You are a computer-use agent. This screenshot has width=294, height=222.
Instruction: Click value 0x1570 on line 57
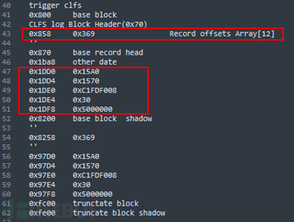(86, 166)
